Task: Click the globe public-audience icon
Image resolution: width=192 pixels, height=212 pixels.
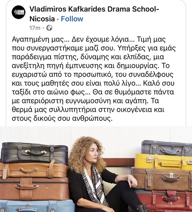Action: (49, 28)
